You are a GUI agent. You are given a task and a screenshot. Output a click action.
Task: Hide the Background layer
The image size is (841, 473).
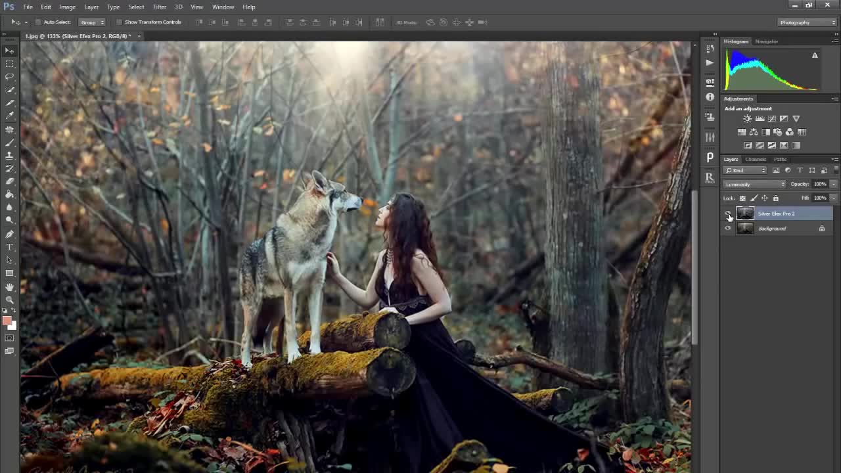(727, 229)
